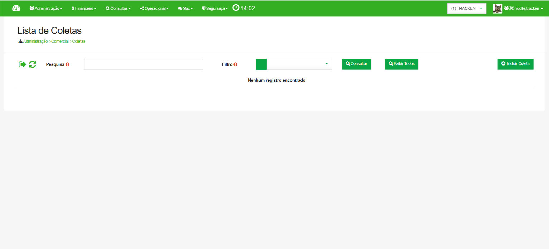Click the Exibir Todos button
The width and height of the screenshot is (549, 249).
click(401, 64)
